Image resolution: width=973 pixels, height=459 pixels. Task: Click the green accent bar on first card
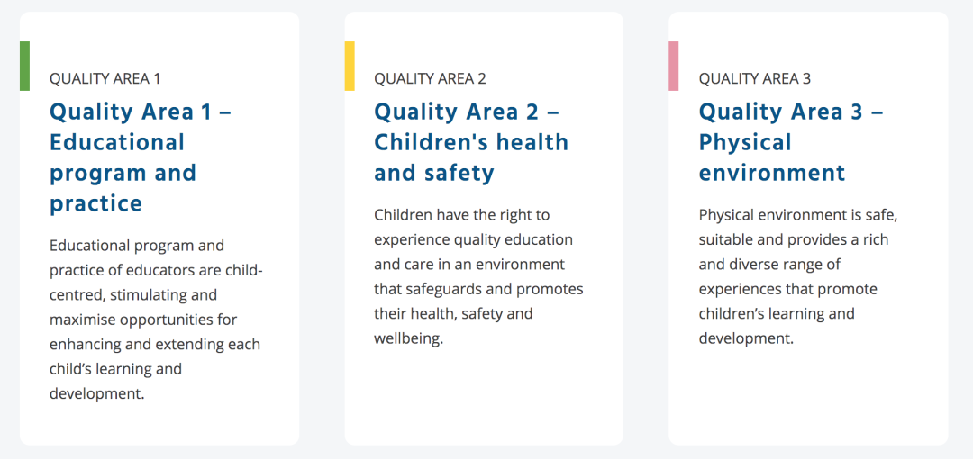[x=25, y=67]
